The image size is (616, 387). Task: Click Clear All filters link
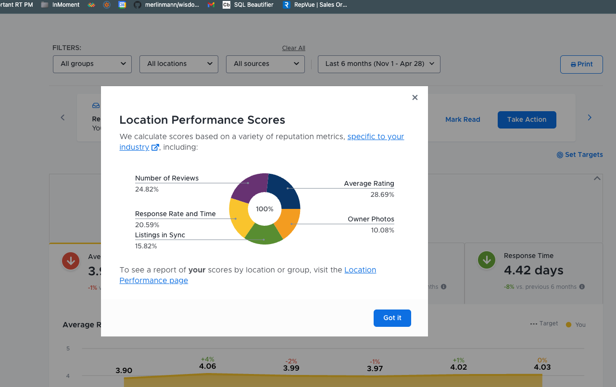[293, 48]
